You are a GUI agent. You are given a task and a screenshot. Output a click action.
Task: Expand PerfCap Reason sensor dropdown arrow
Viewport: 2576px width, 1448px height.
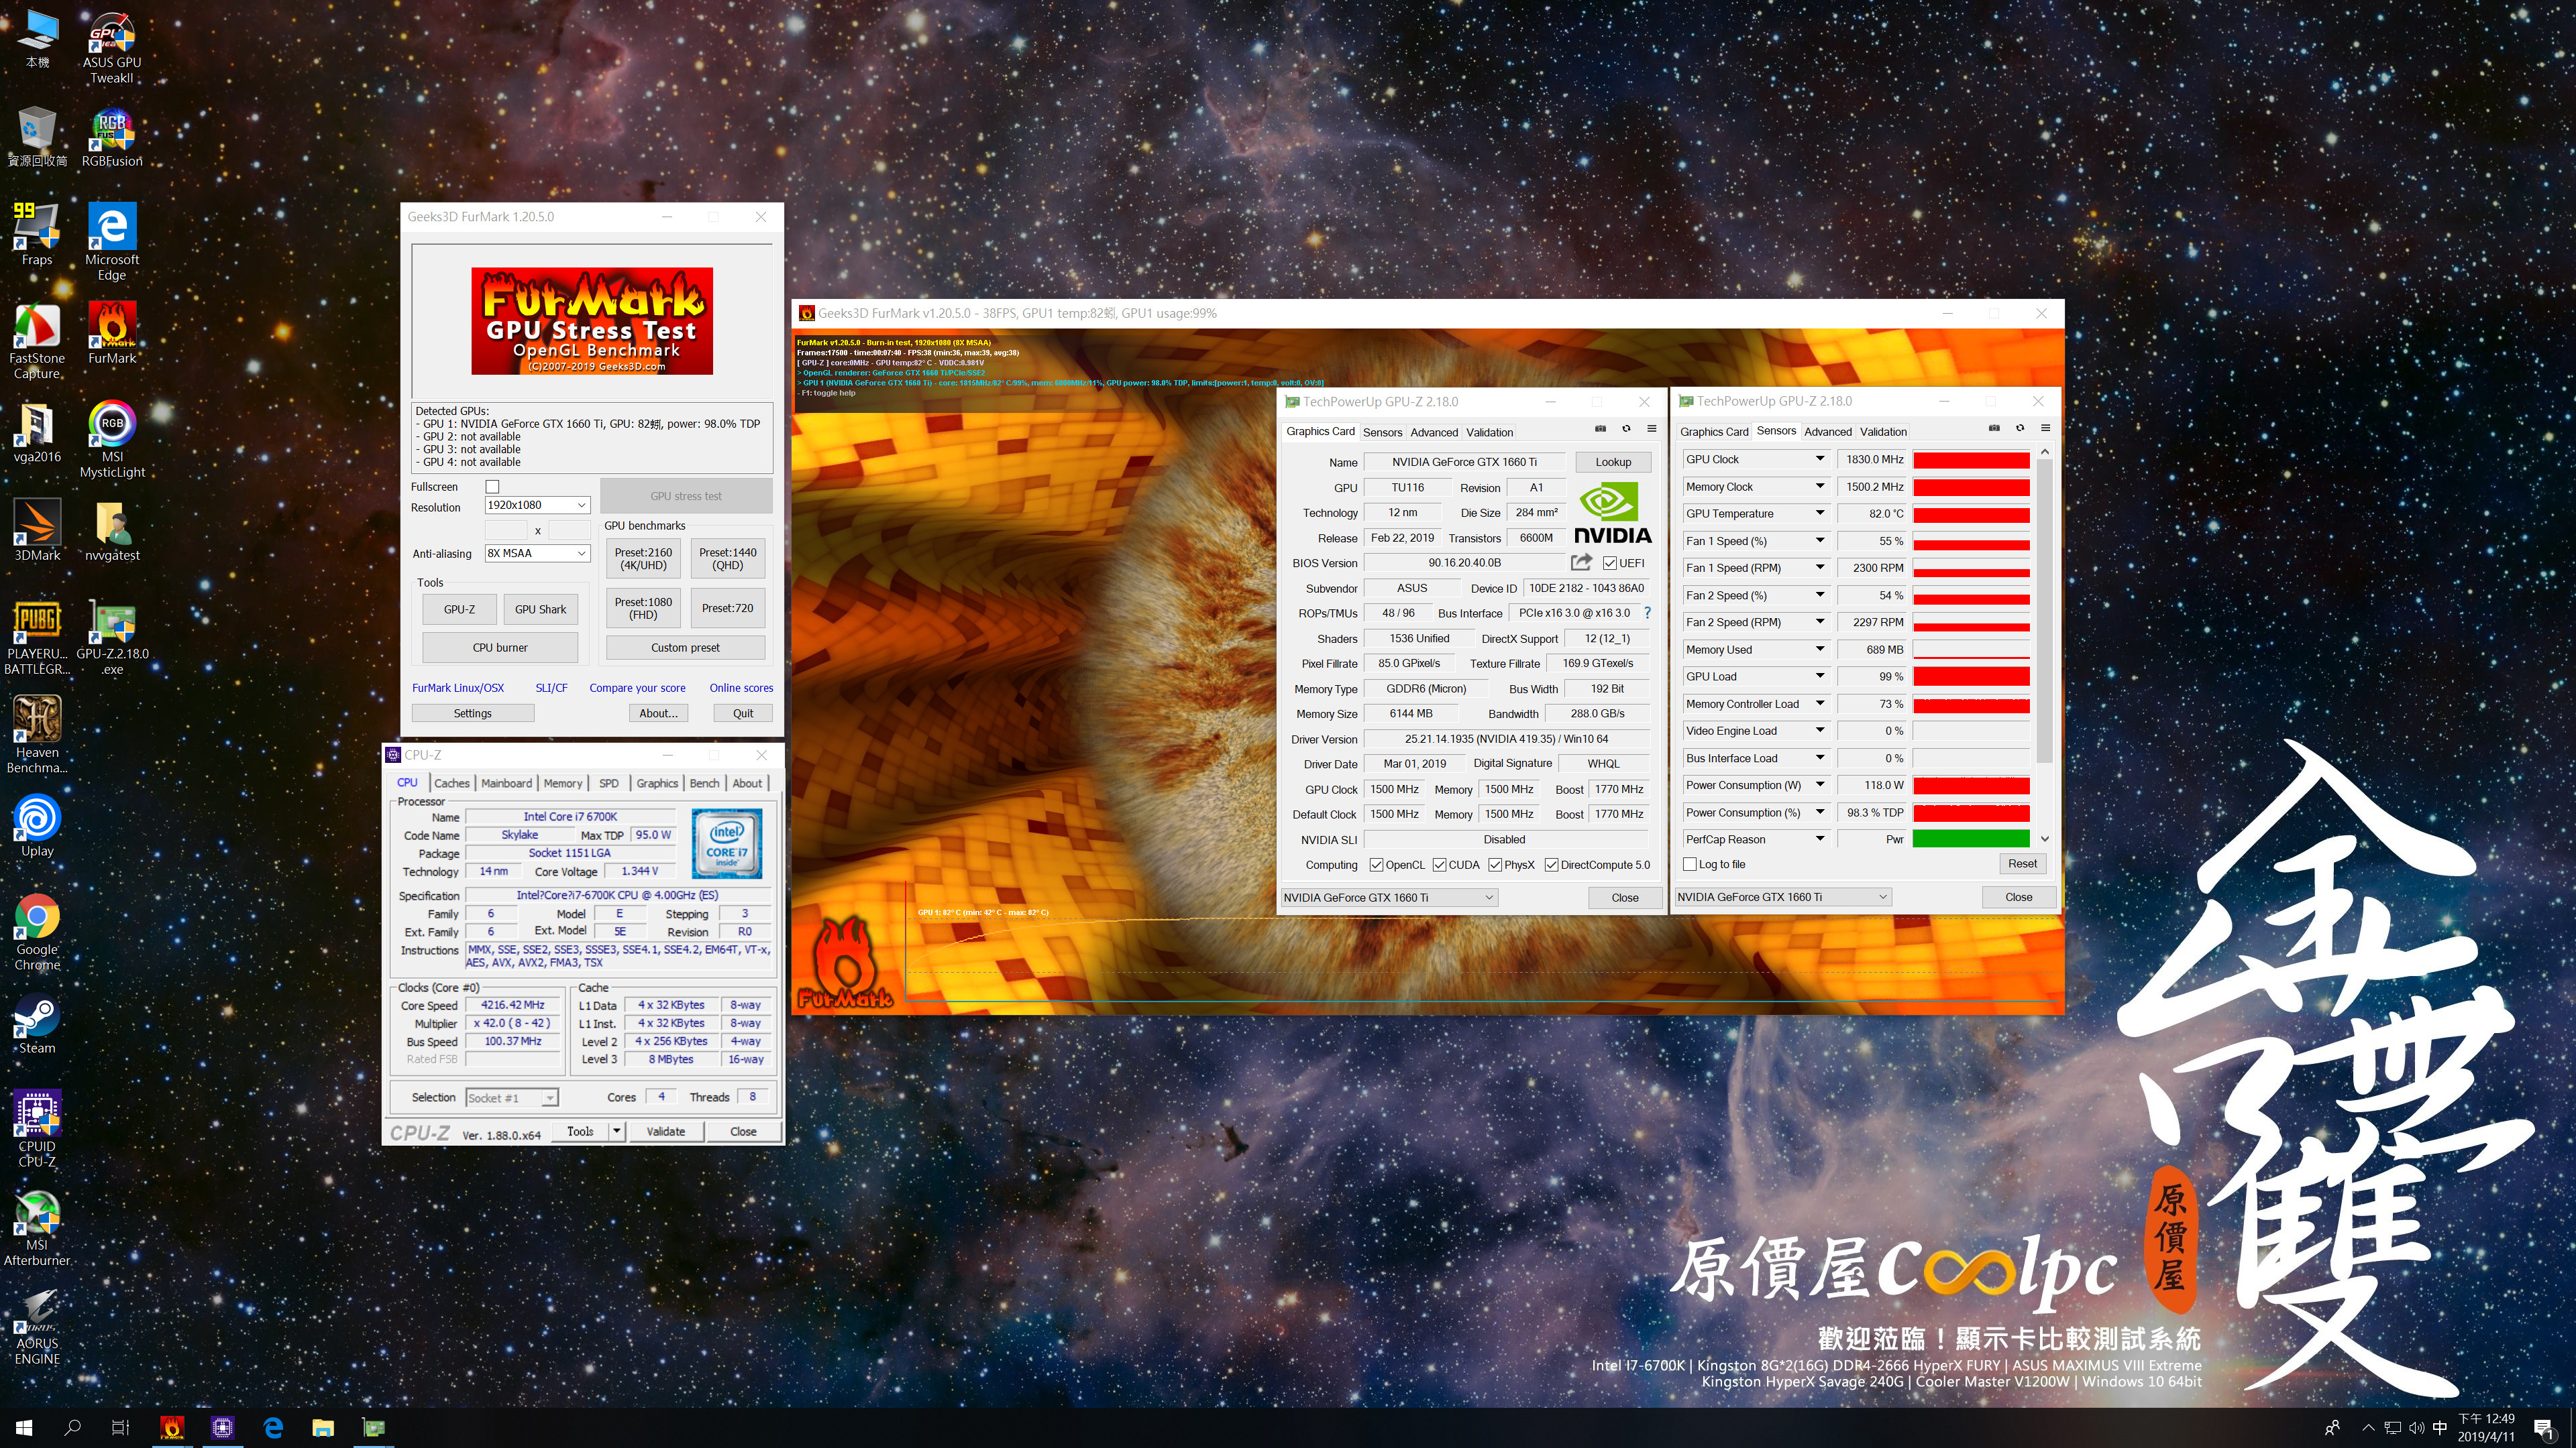coord(1820,839)
